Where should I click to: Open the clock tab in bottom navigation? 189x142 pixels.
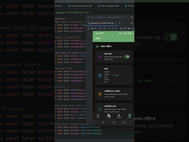point(108,116)
